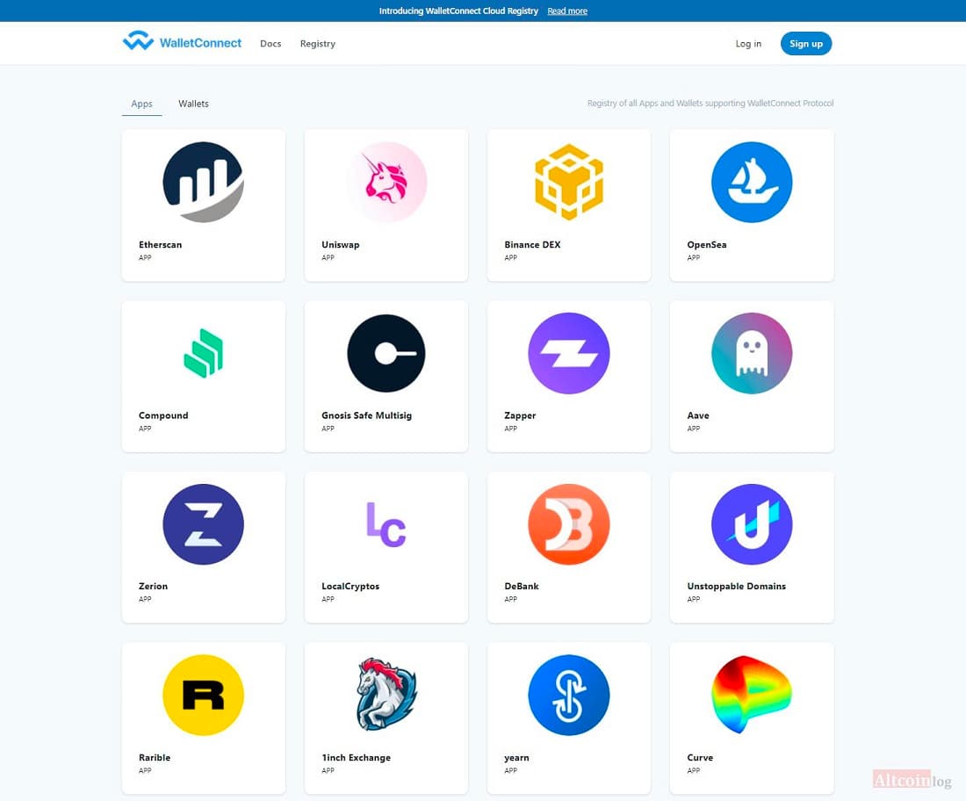Click the Aave name label
The height and width of the screenshot is (801, 966).
click(x=698, y=415)
